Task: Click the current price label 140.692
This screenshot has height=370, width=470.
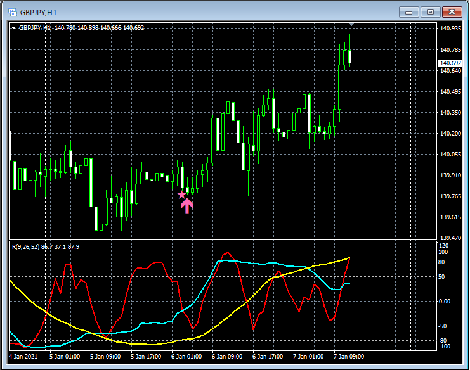Action: [x=450, y=63]
